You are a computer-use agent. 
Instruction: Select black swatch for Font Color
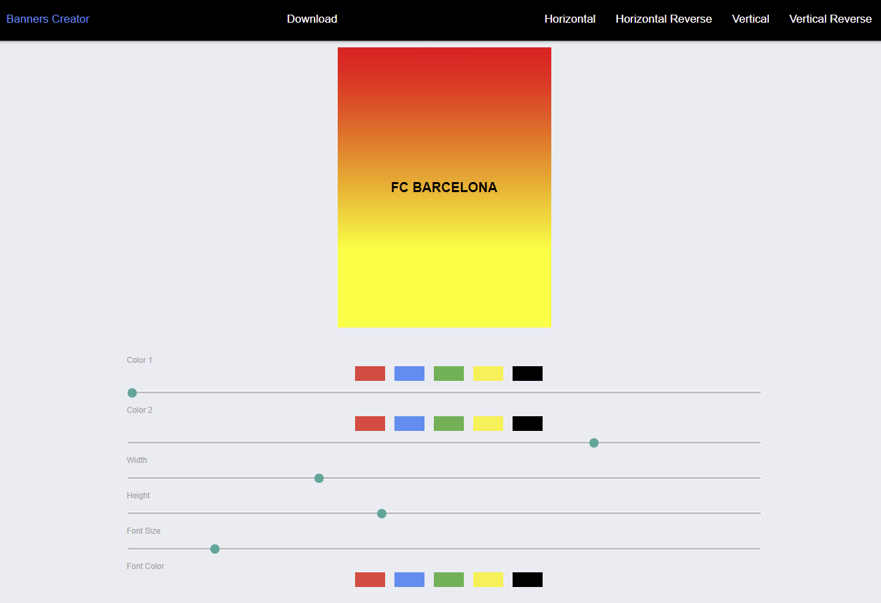click(527, 579)
